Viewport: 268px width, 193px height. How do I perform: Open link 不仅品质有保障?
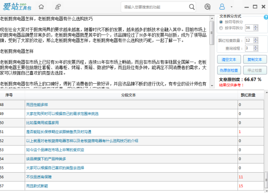pos(39,177)
